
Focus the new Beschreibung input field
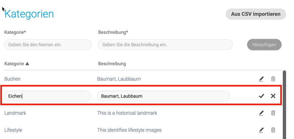(x=165, y=45)
